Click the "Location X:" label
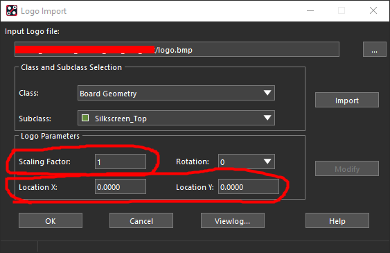The height and width of the screenshot is (253, 390). point(38,187)
